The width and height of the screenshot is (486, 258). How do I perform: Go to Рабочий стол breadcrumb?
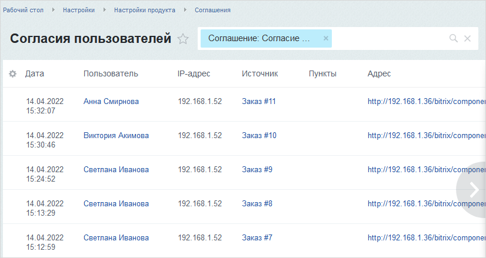point(23,10)
